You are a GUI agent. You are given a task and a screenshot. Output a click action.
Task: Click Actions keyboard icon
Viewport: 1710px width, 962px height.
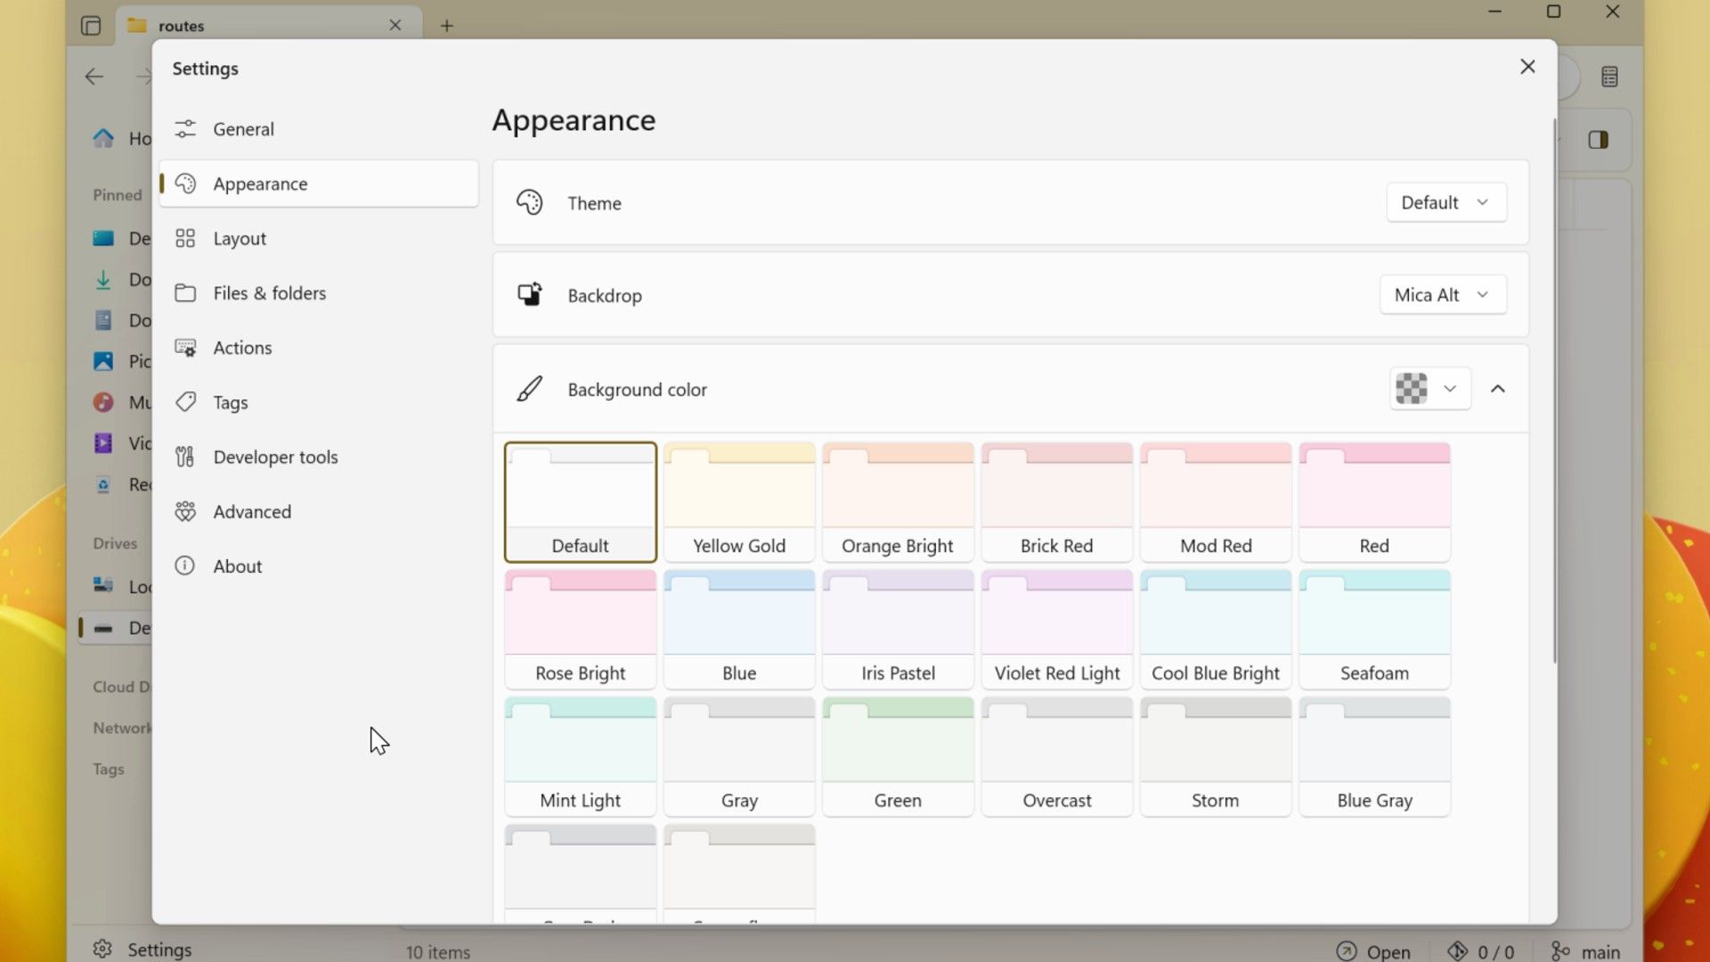click(185, 347)
